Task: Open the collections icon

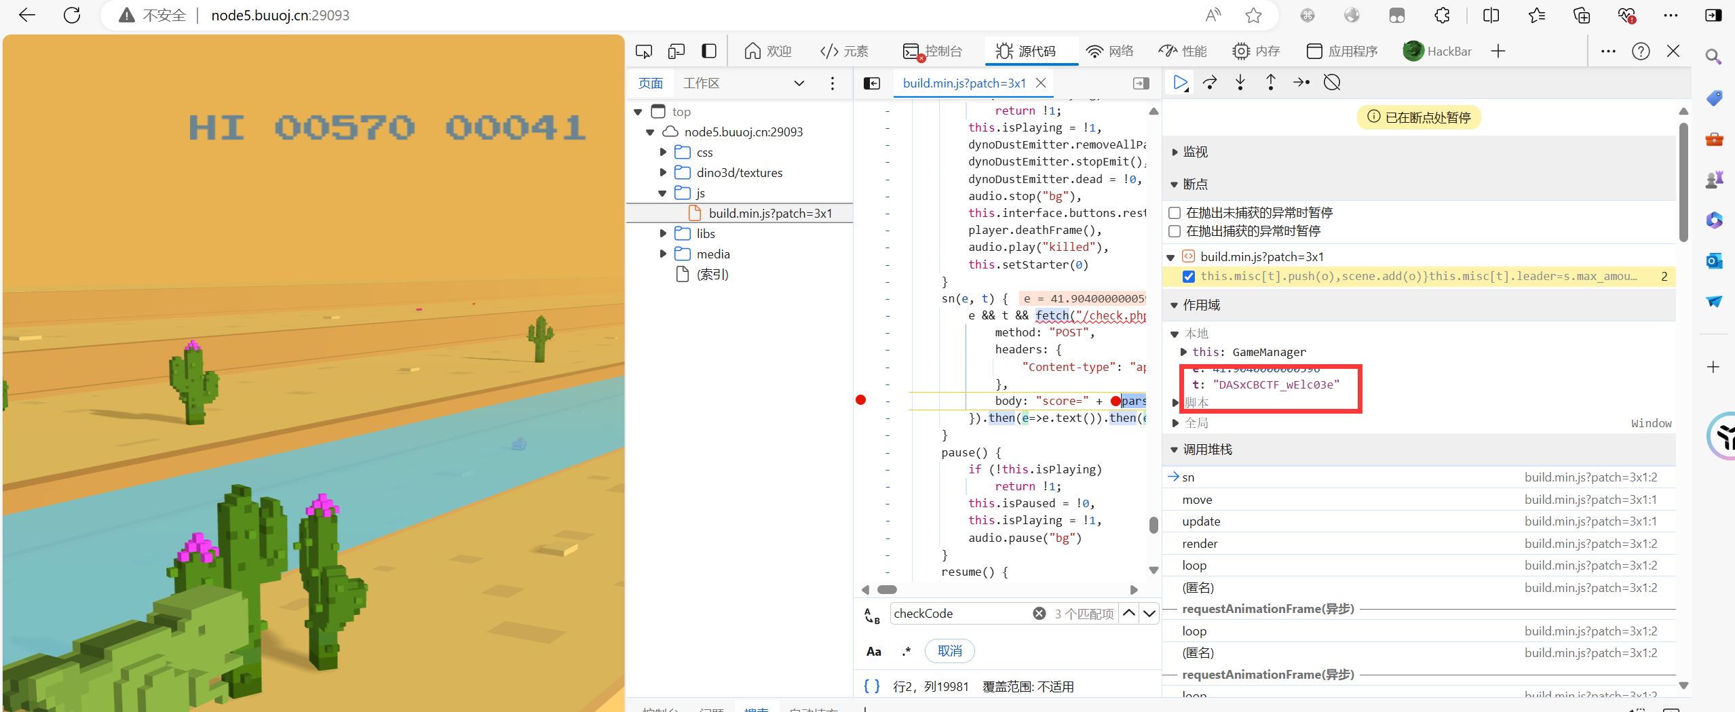Action: coord(1582,15)
